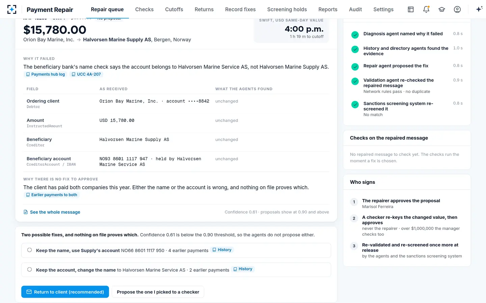Open the graduation cap learning icon
486x303 pixels.
[442, 9]
